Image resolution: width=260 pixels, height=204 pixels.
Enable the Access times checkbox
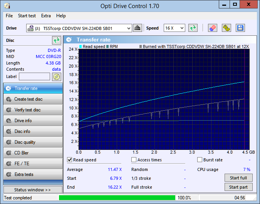pyautogui.click(x=134, y=160)
